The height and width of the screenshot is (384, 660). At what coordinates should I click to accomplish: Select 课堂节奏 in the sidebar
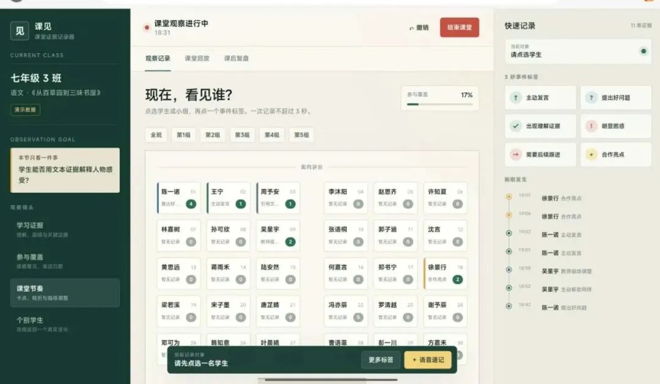[65, 293]
